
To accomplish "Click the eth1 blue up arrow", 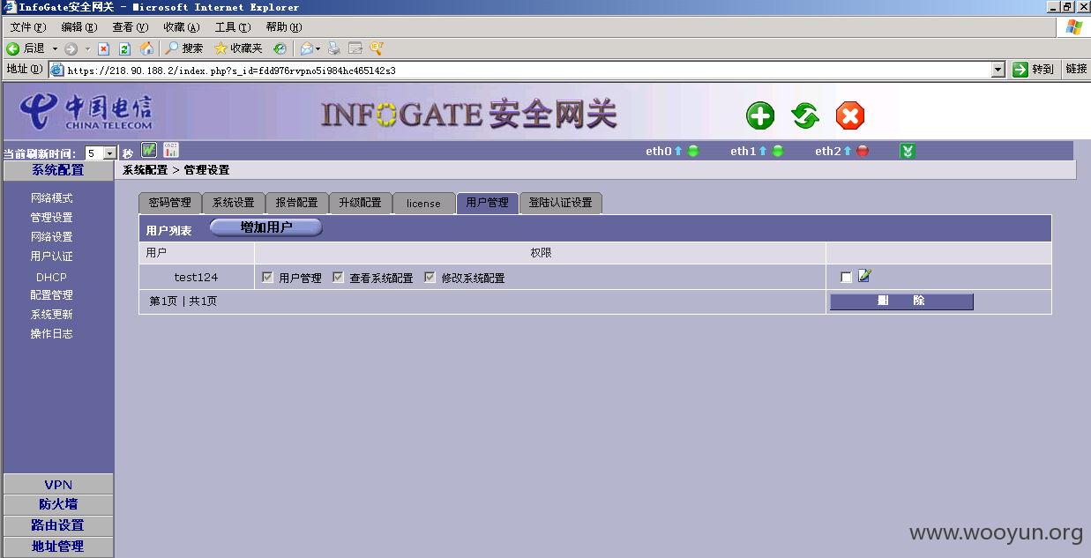I will tap(763, 151).
